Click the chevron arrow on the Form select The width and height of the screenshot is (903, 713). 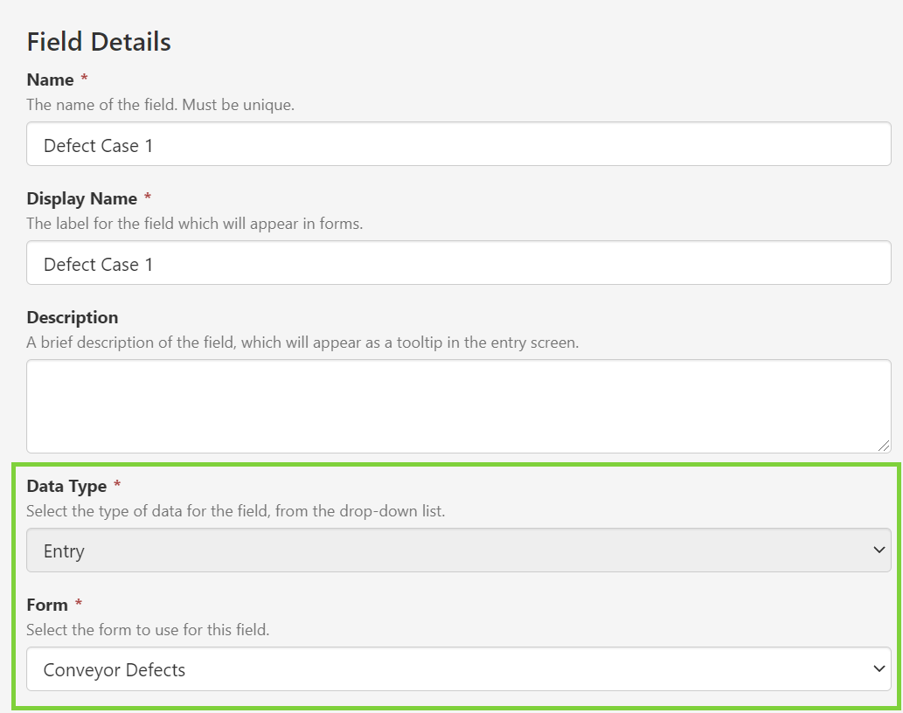[879, 669]
